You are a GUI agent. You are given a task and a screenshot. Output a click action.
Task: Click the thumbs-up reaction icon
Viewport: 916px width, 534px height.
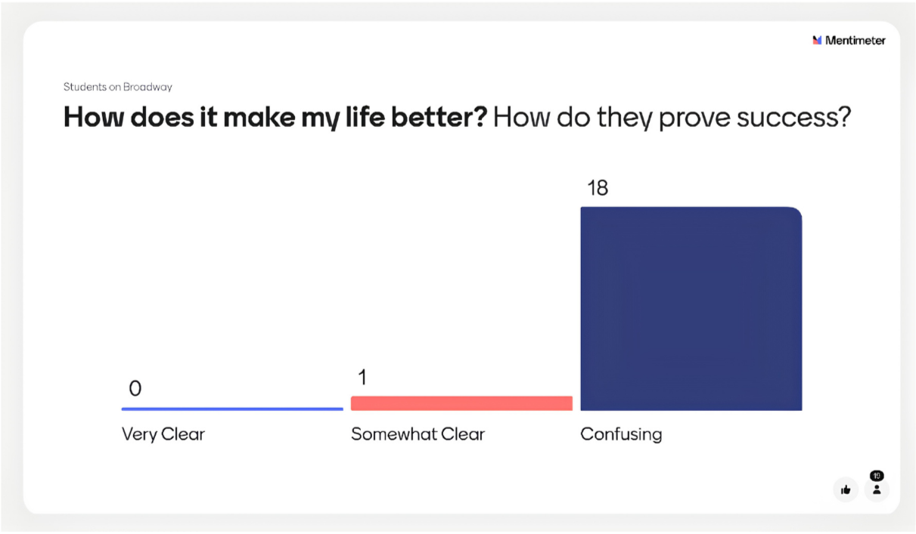[846, 489]
